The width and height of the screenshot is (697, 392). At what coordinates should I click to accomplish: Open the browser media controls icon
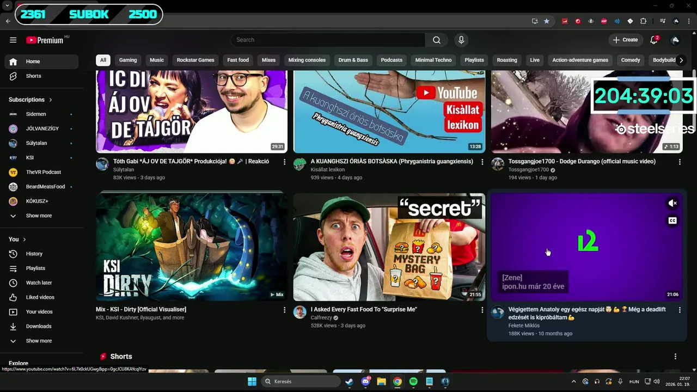point(663,21)
